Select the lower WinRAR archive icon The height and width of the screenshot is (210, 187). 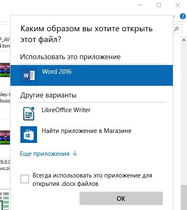5,137
